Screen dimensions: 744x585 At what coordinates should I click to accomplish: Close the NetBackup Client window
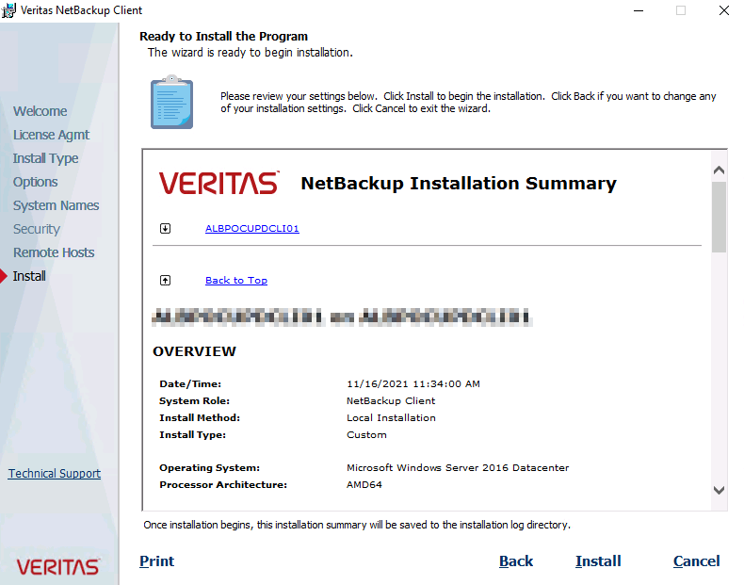point(722,10)
